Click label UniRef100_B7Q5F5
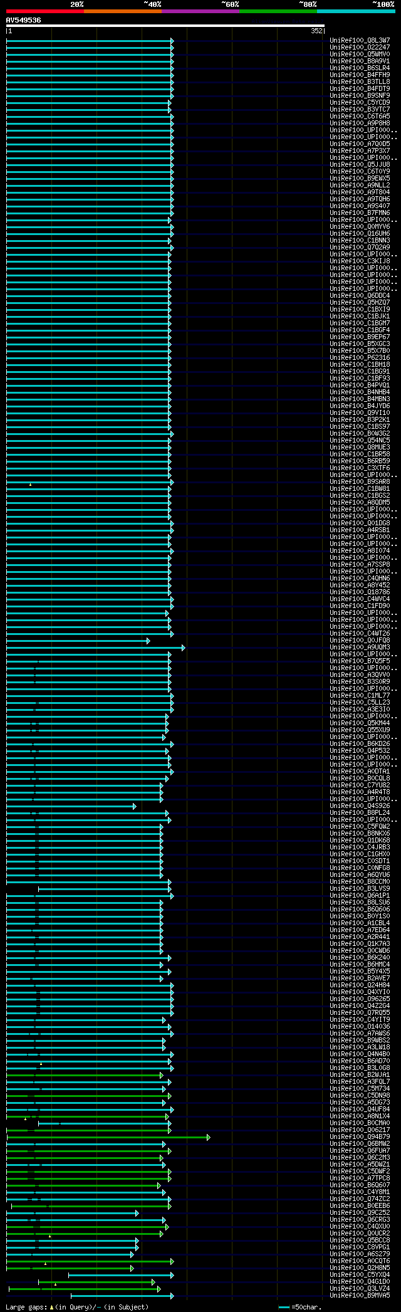401x1312 pixels. [360, 661]
